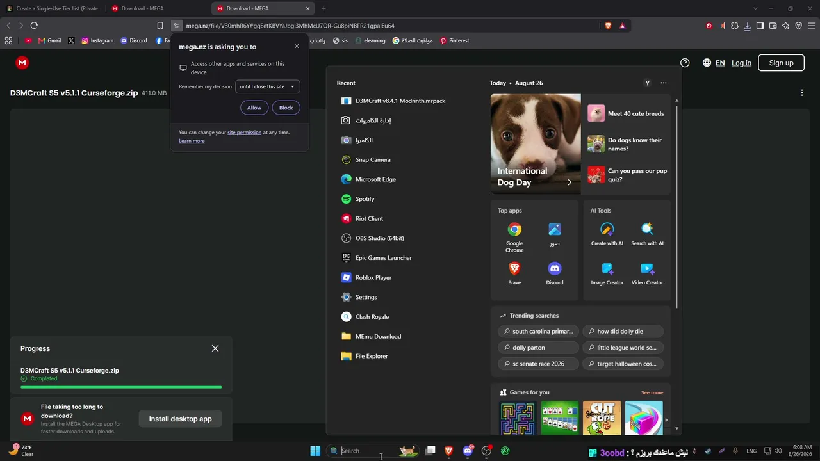The image size is (820, 461).
Task: Open Spotify in the Recent list
Action: 357,199
